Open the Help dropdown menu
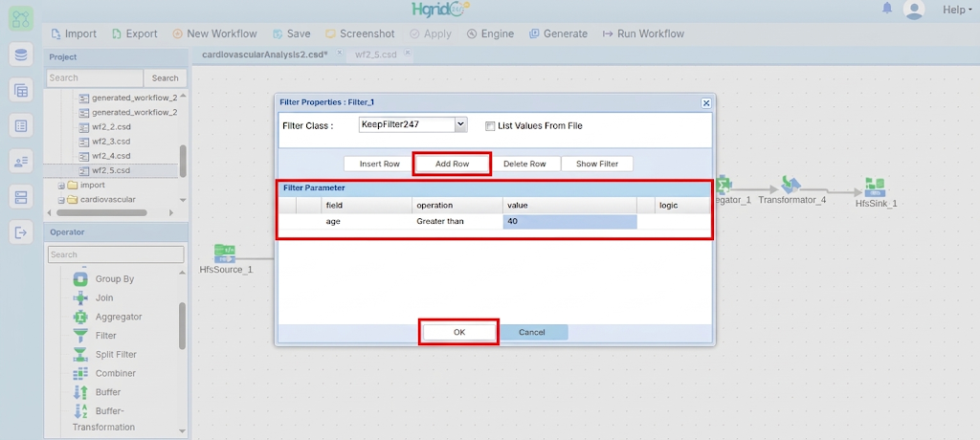This screenshot has width=980, height=440. tap(957, 10)
